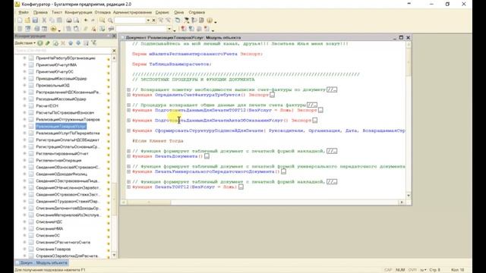The height and width of the screenshot is (273, 486).
Task: Click the Undo arrow icon
Action: point(86,20)
